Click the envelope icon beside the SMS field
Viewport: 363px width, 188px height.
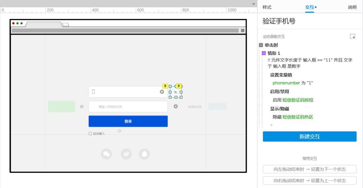pyautogui.click(x=82, y=107)
